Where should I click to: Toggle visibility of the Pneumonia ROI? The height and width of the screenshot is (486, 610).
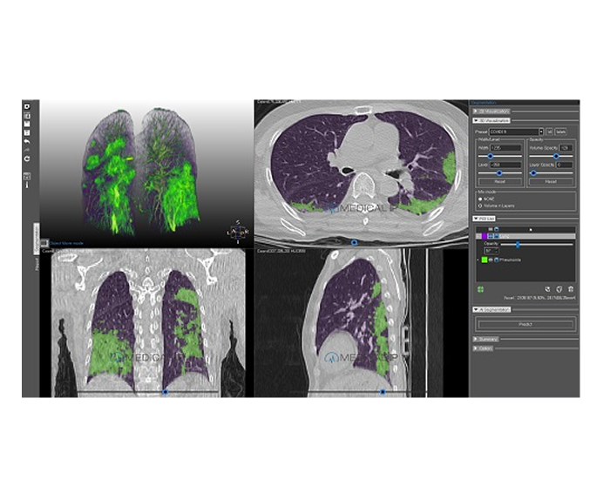coord(491,260)
